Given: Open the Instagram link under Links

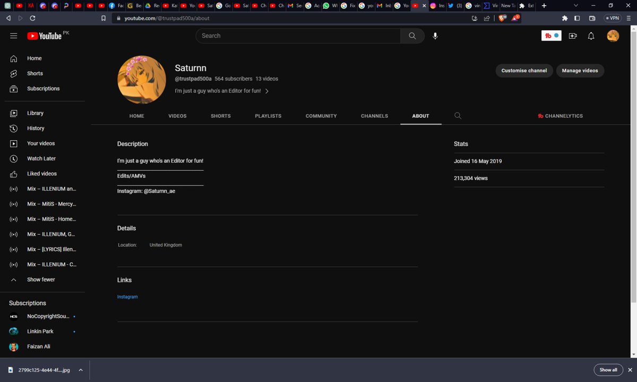Looking at the screenshot, I should coord(127,297).
